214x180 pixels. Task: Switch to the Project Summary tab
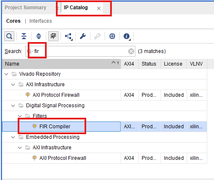point(26,8)
